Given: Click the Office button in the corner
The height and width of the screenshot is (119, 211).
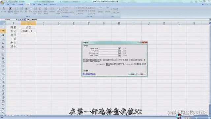Looking at the screenshot, I should pyautogui.click(x=2, y=2).
